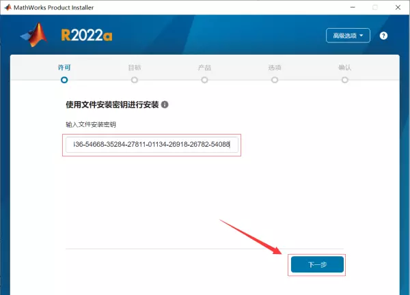
Task: Click the 下一步 button
Action: click(x=317, y=264)
